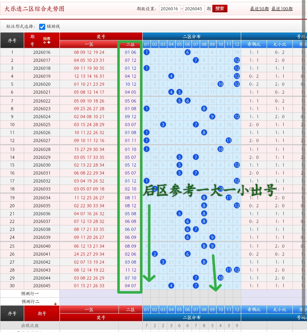Screen dimensions: 307x332
Task: Click the end period field showing 2026045
Action: (194, 9)
